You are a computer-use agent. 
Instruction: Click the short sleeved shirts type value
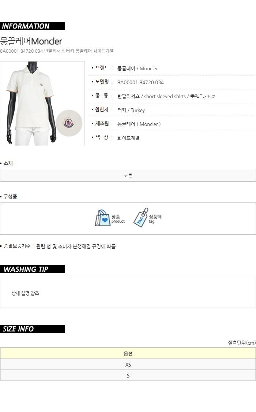tap(165, 96)
